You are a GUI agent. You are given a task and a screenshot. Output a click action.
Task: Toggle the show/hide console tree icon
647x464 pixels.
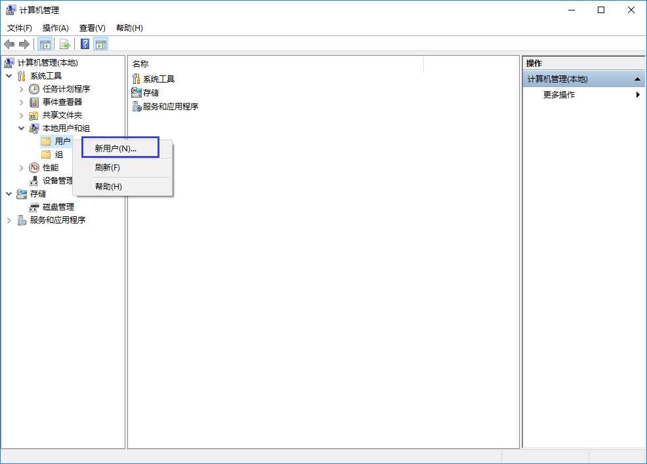45,44
